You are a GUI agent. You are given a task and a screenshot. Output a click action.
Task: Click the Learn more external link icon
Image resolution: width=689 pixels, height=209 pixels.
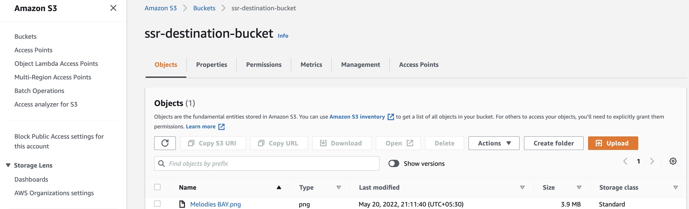221,127
